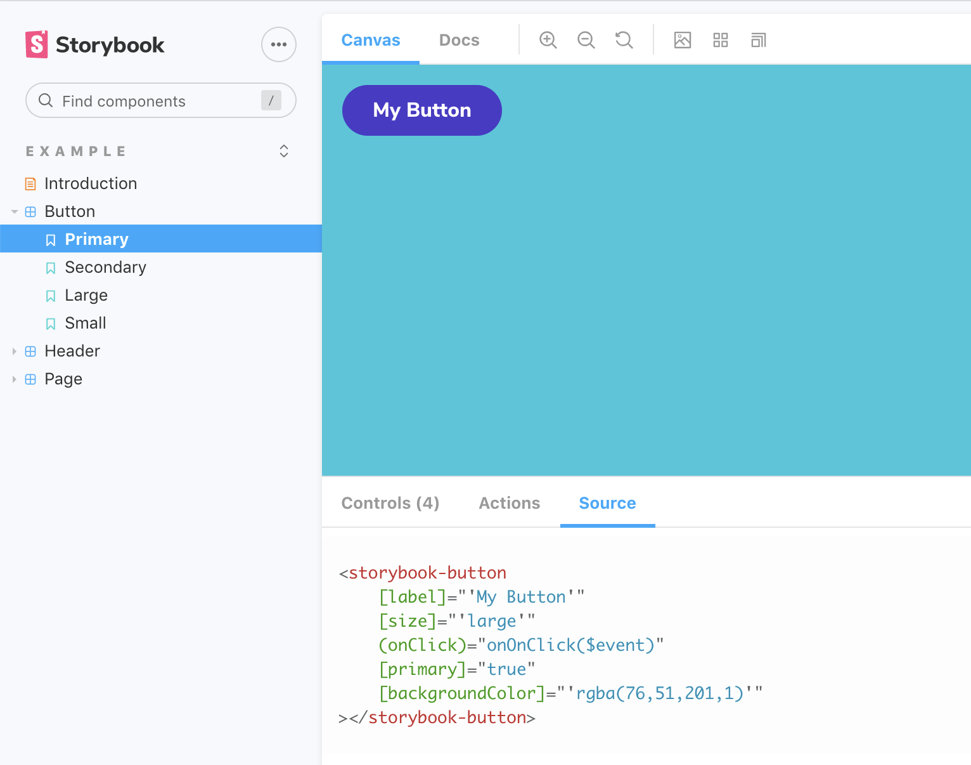Select the Large story
The width and height of the screenshot is (971, 765).
click(x=86, y=295)
